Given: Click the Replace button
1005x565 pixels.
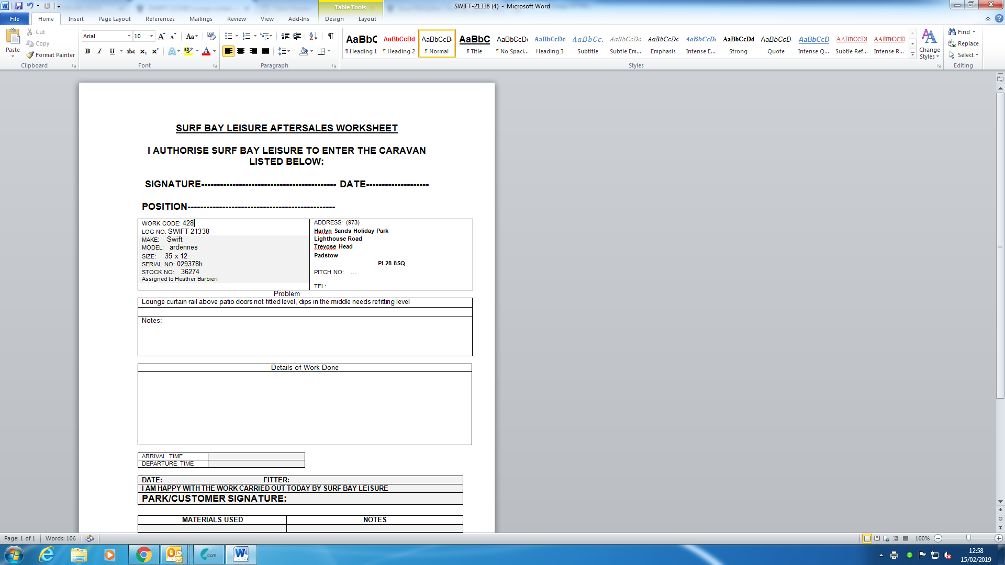Looking at the screenshot, I should (x=963, y=43).
